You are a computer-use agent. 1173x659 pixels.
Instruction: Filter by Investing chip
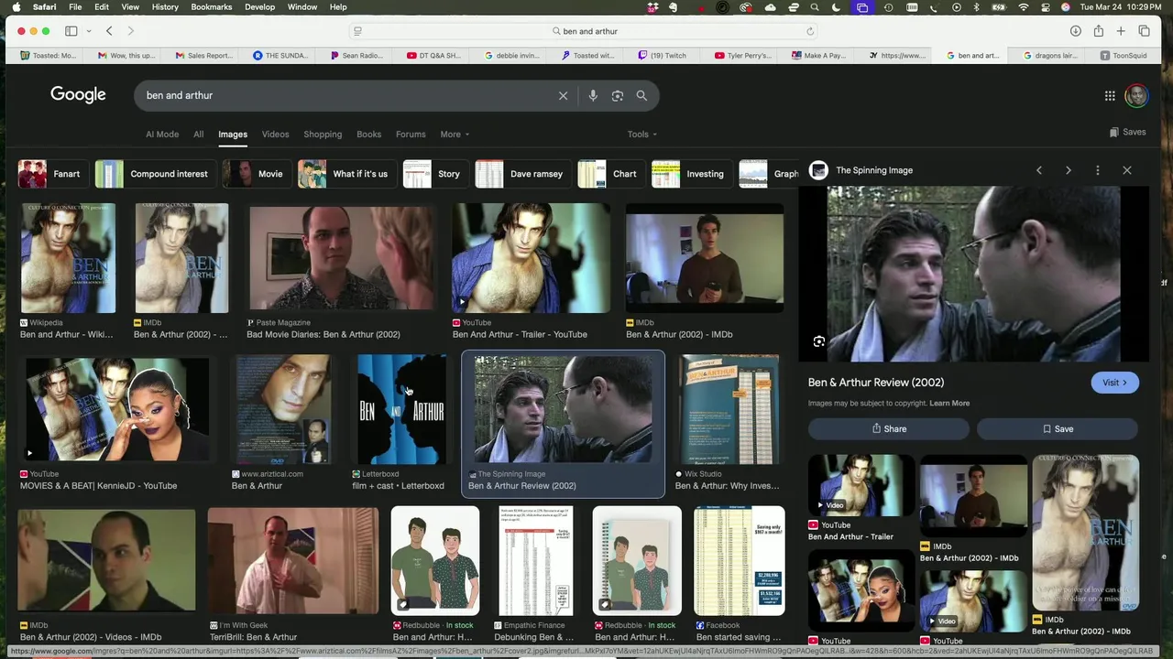click(x=690, y=174)
